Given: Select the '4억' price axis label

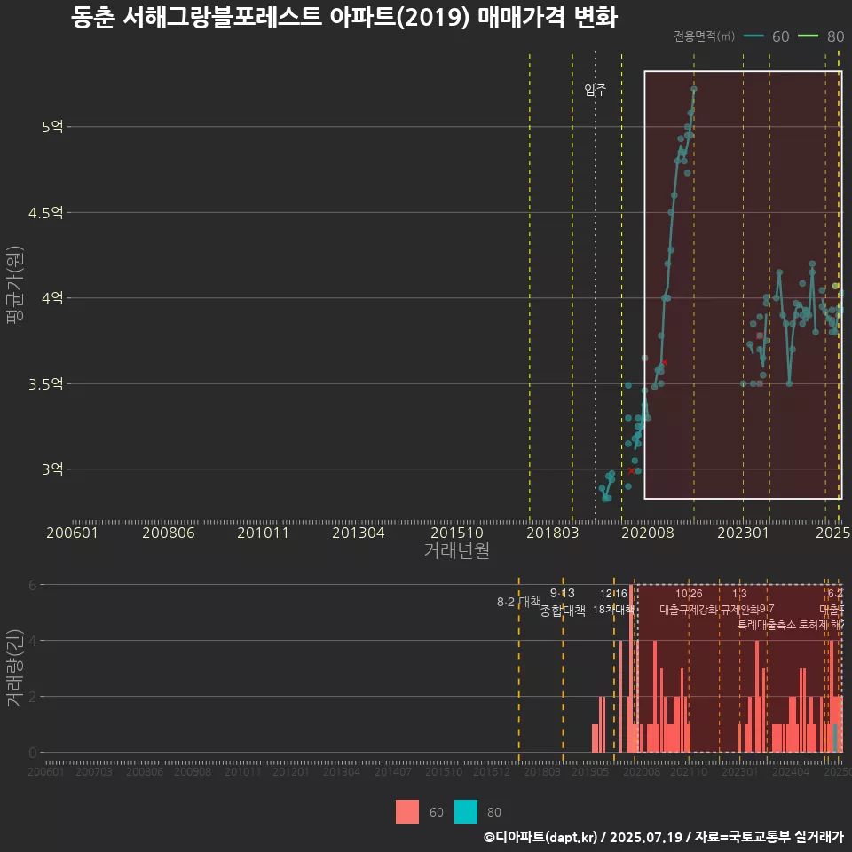Looking at the screenshot, I should (52, 298).
